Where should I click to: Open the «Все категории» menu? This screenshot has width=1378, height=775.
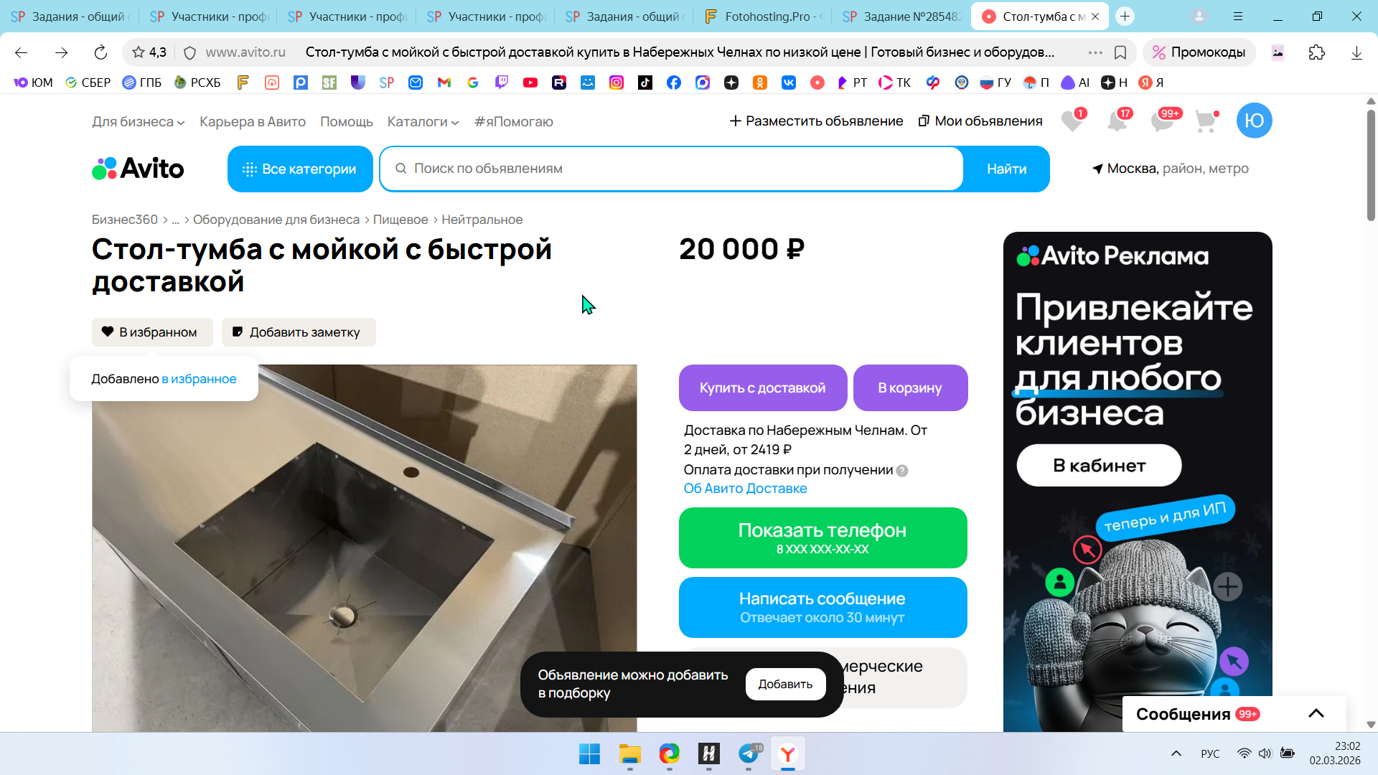tap(300, 169)
